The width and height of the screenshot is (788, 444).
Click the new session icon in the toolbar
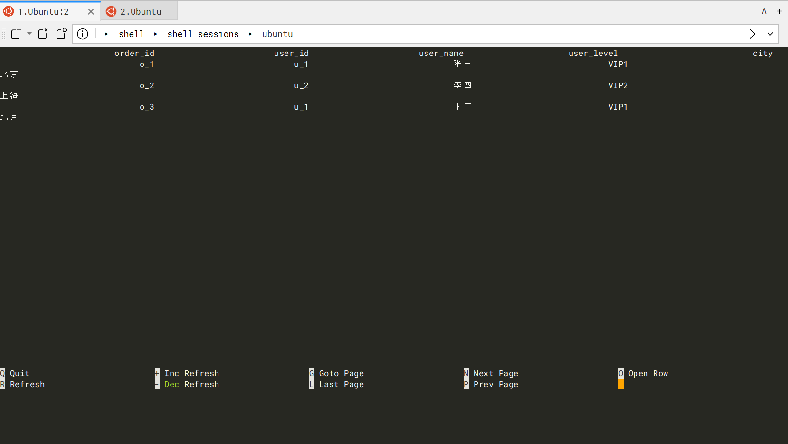16,34
